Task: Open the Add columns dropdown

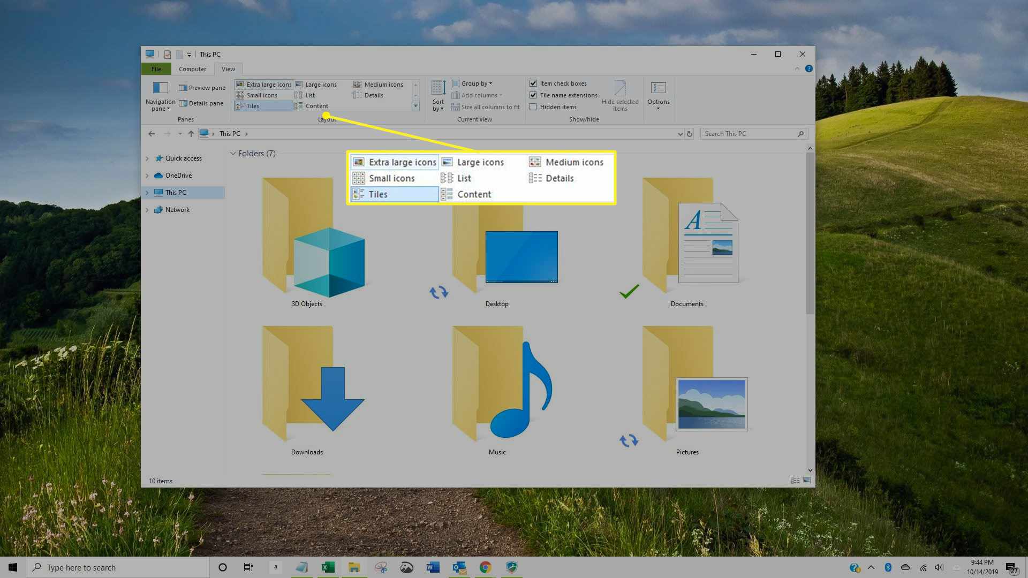Action: [477, 95]
